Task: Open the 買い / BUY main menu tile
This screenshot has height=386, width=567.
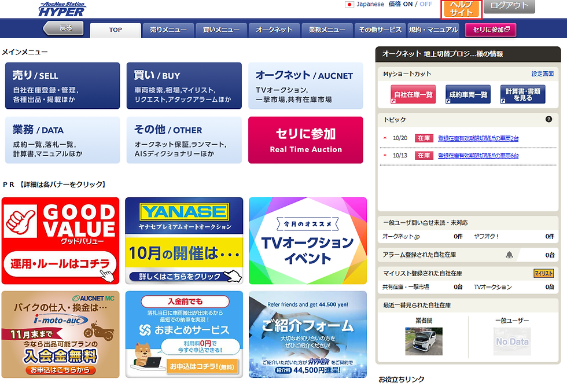Action: 184,86
